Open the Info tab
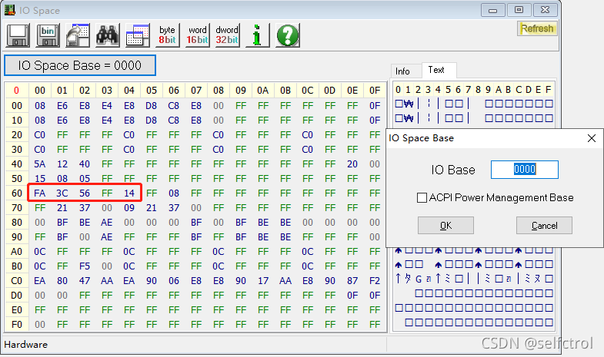 (402, 71)
